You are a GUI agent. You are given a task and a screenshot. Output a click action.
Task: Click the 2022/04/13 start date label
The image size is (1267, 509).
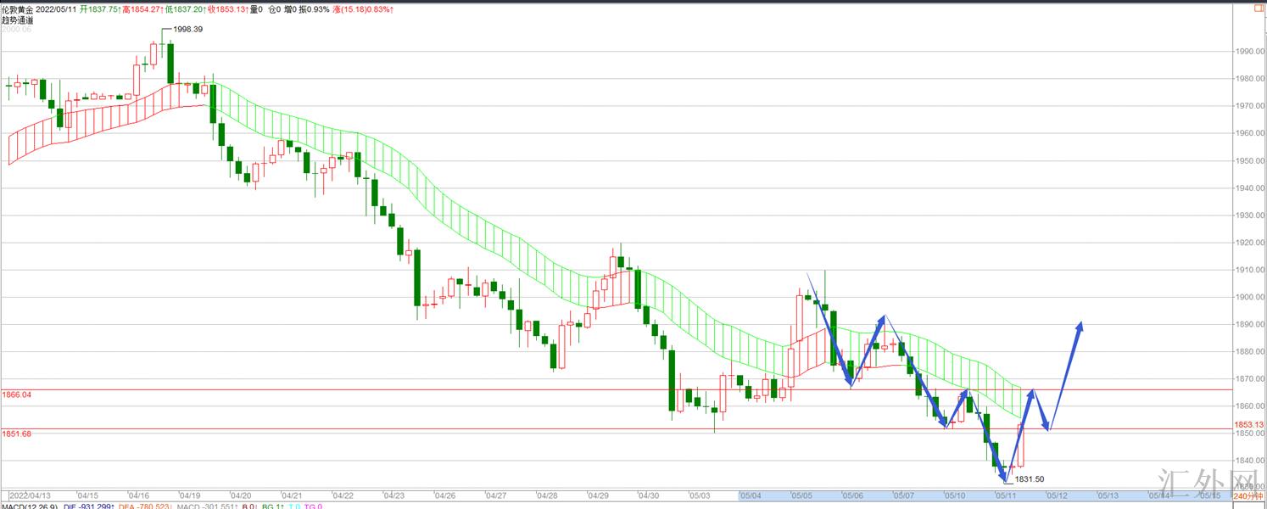click(x=30, y=495)
